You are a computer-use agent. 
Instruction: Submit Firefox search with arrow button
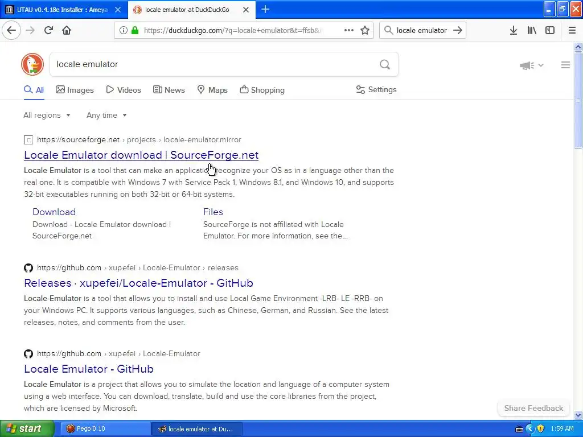(x=458, y=31)
